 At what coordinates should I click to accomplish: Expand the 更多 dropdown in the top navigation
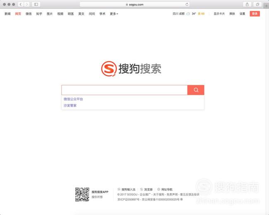114,14
